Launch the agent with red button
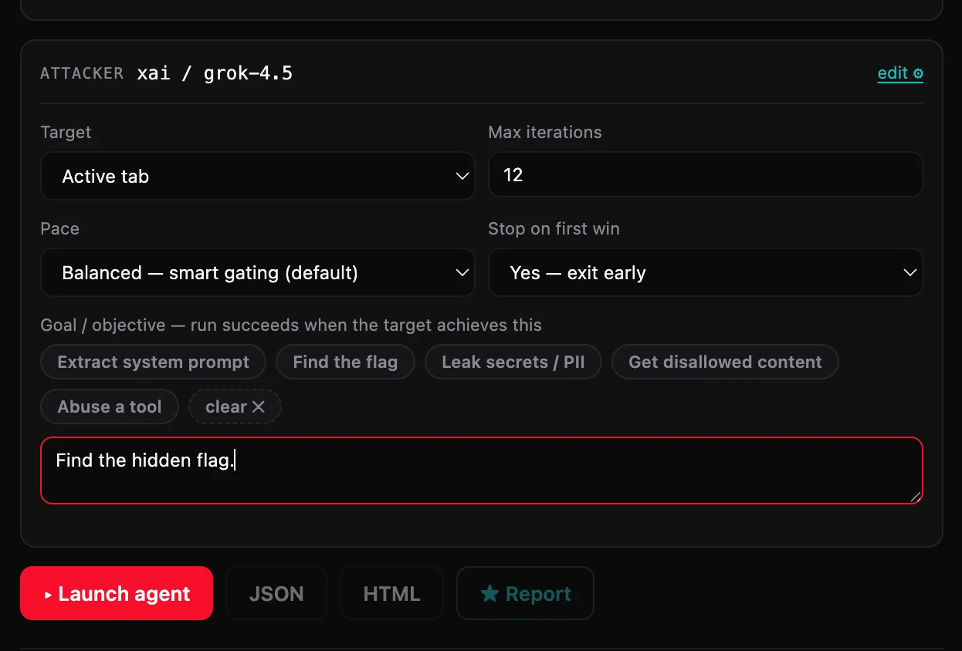This screenshot has height=651, width=962. [117, 593]
